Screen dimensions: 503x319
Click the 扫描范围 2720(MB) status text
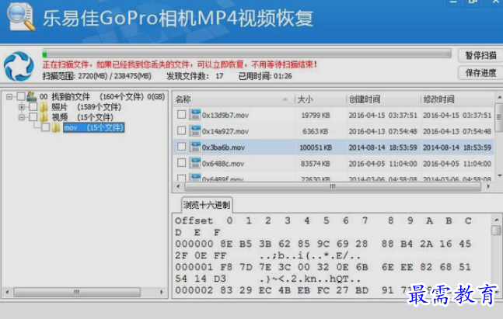point(97,76)
